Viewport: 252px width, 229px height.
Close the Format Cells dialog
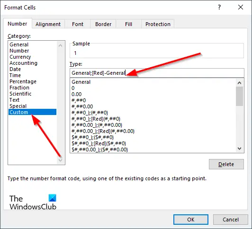(241, 7)
